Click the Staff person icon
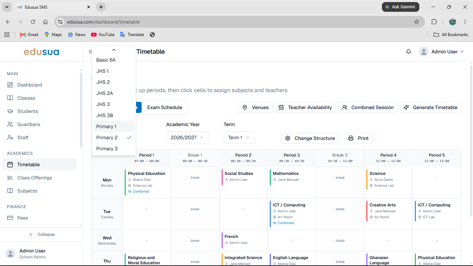The height and width of the screenshot is (266, 473). (10, 138)
